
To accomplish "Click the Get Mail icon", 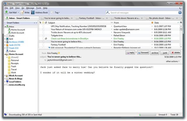I will pyautogui.click(x=6, y=12).
